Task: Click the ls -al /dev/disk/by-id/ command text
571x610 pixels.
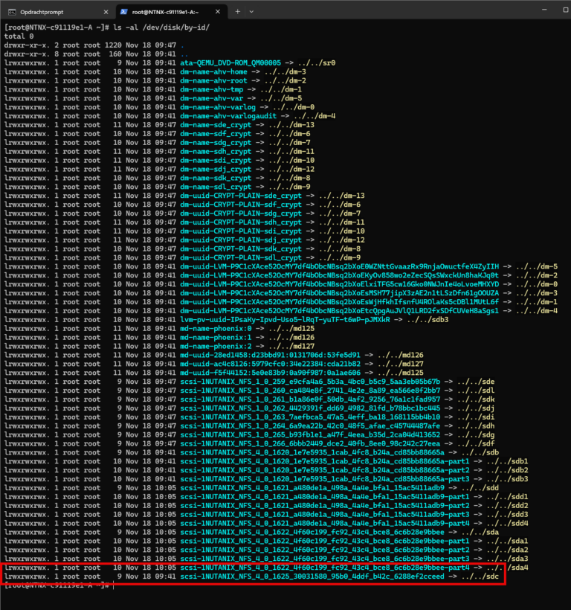Action: 161,28
